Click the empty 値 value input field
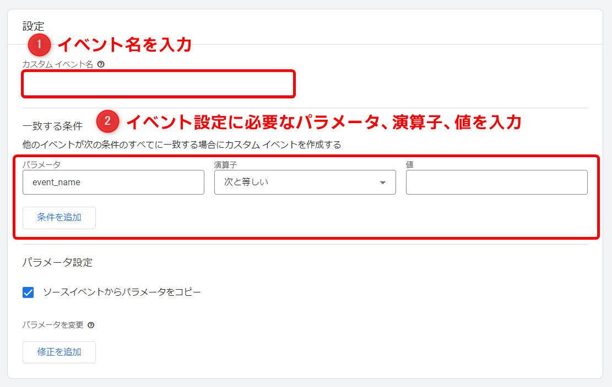Viewport: 612px width, 387px height. point(496,182)
